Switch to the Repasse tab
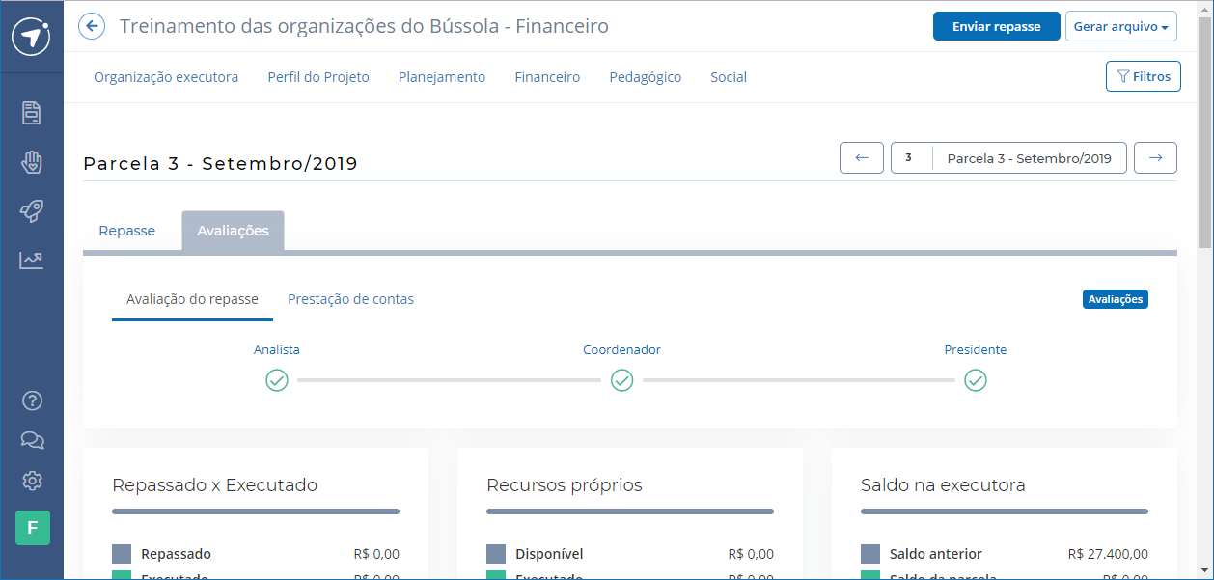Viewport: 1214px width, 580px height. [x=127, y=231]
